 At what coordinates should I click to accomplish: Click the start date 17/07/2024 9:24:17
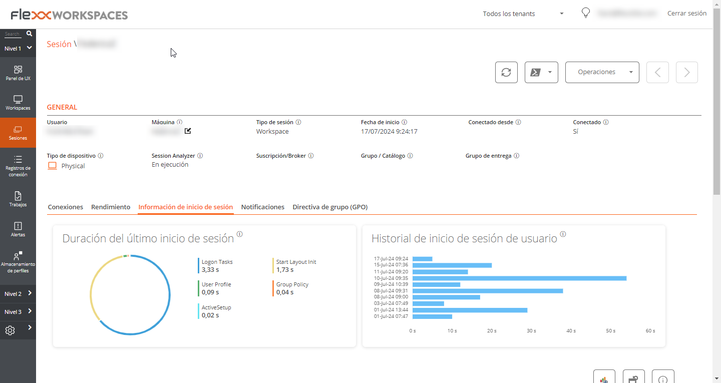click(389, 132)
